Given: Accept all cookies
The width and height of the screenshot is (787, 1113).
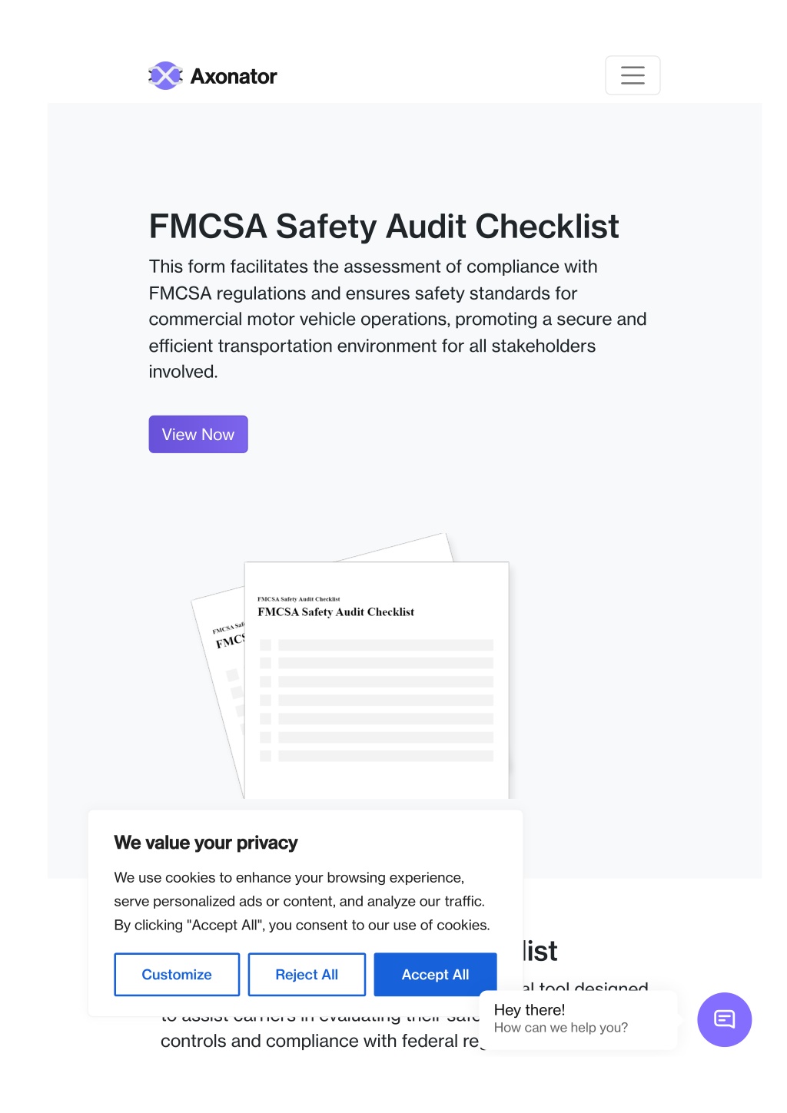Looking at the screenshot, I should (x=435, y=975).
